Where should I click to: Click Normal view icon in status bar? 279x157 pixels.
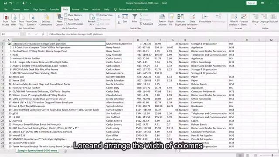pos(240,155)
